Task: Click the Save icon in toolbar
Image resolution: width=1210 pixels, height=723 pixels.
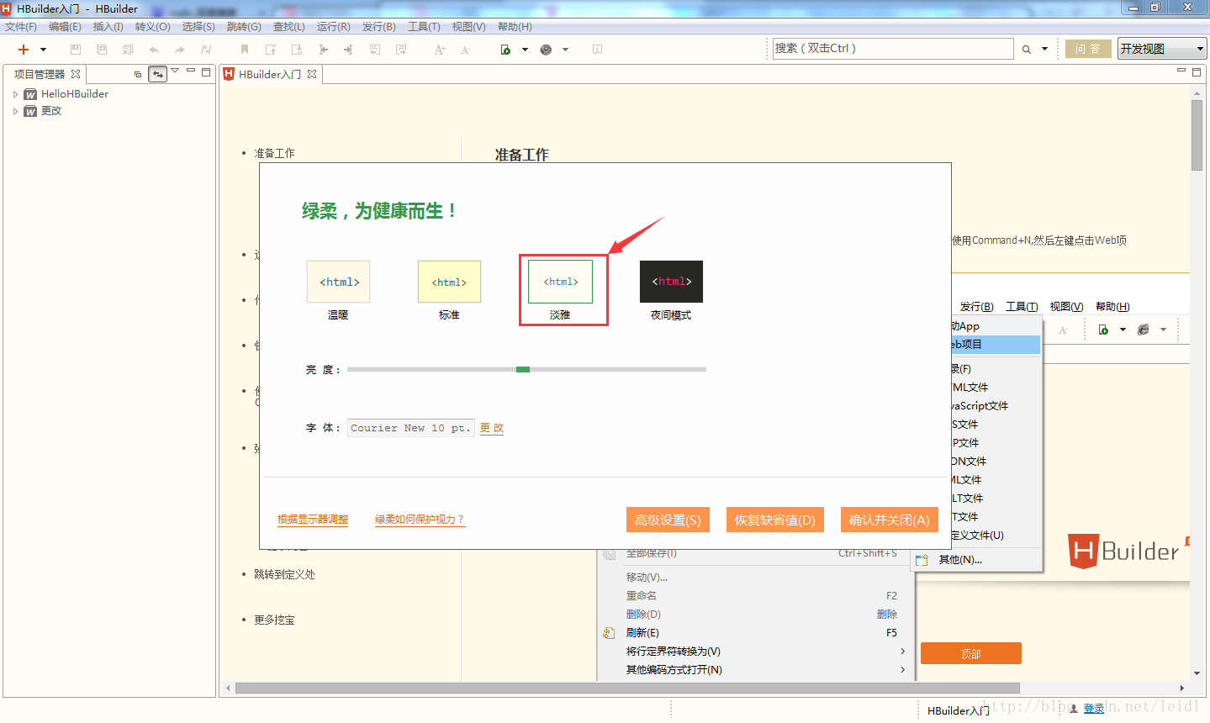Action: point(76,50)
